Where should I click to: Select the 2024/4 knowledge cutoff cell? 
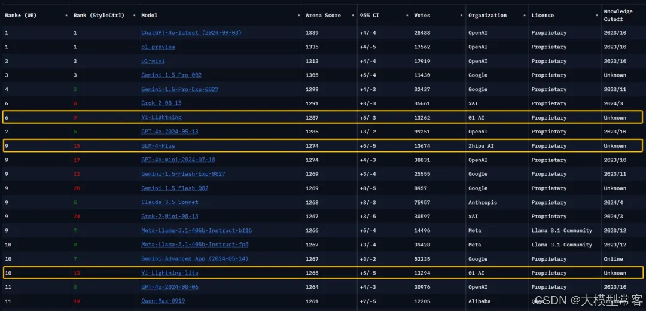coord(614,202)
